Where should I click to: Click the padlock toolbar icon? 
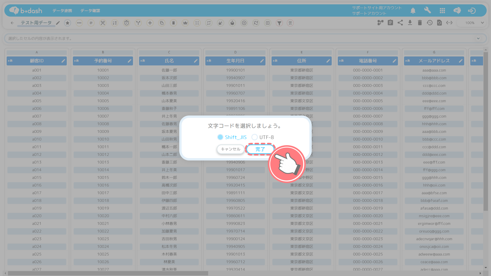[x=221, y=23]
